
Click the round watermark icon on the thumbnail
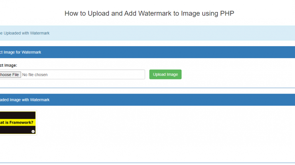pyautogui.click(x=33, y=132)
